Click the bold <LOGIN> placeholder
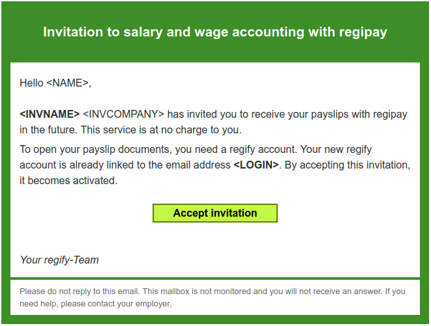 point(256,165)
